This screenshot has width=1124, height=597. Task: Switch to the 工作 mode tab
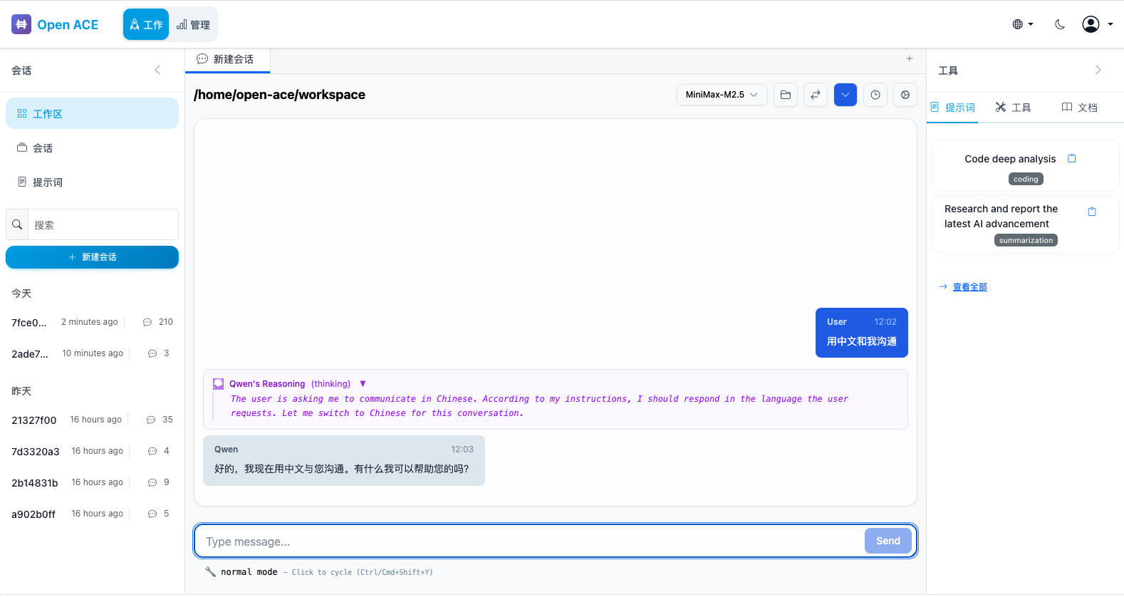[146, 24]
